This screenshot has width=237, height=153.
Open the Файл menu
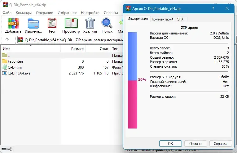7,13
